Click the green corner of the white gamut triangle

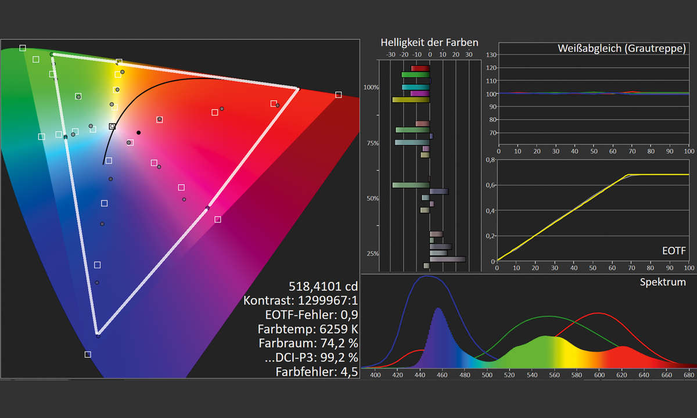52,55
